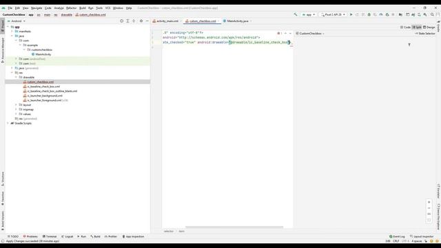
Task: Click the State Selector button
Action: pyautogui.click(x=425, y=34)
